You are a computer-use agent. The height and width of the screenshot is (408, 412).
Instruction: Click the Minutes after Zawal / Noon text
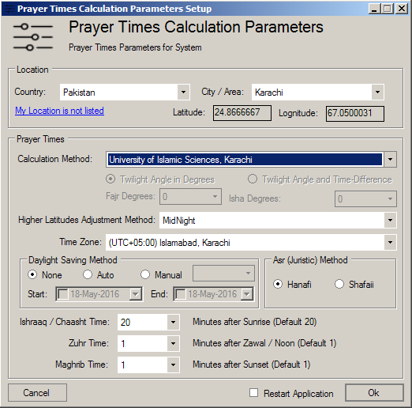(x=264, y=343)
